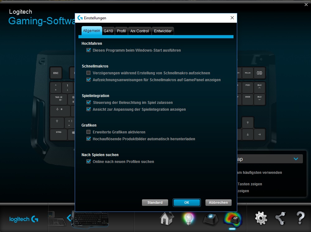The width and height of the screenshot is (311, 232).
Task: Click the Abbrechen button
Action: tap(218, 202)
